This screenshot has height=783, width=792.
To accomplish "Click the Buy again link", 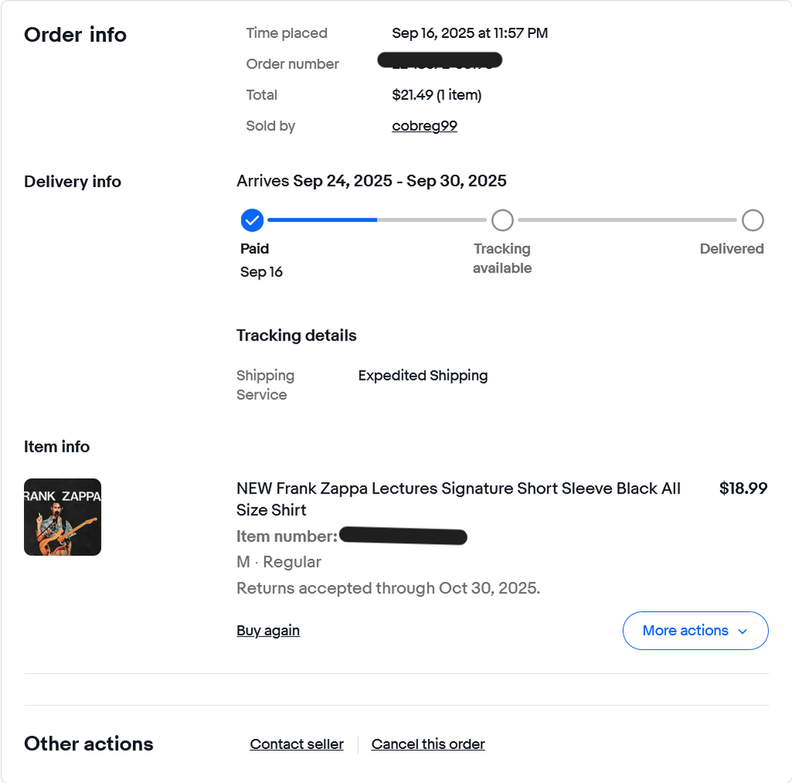I will click(268, 631).
